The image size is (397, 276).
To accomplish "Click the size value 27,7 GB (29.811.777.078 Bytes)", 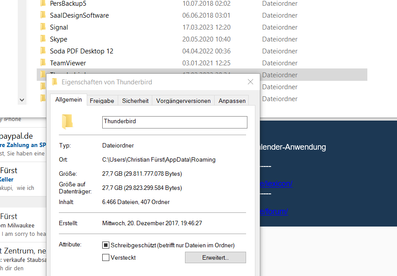I will (x=142, y=174).
